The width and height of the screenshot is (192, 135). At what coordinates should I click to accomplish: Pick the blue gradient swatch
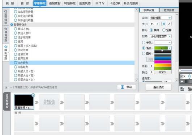tap(163, 58)
